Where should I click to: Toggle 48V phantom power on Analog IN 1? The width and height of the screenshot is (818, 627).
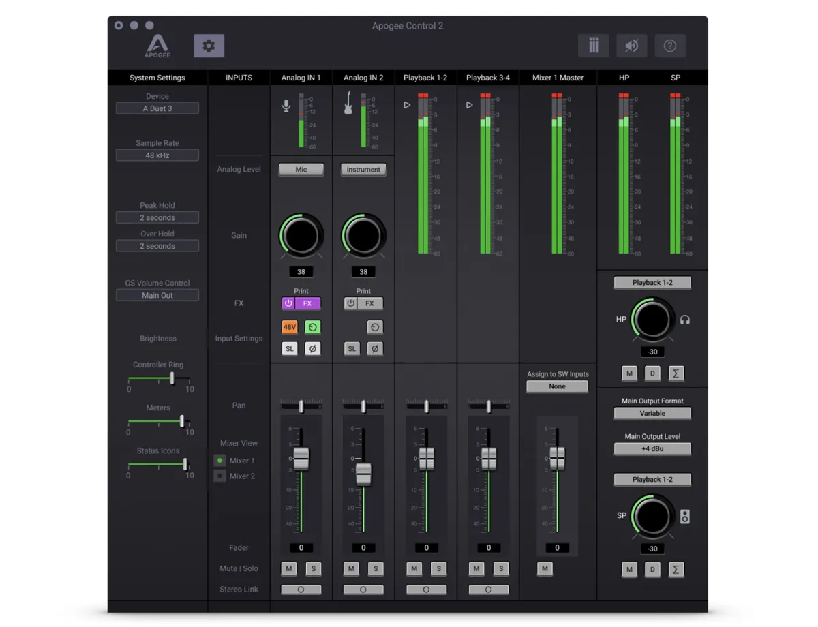(x=290, y=327)
